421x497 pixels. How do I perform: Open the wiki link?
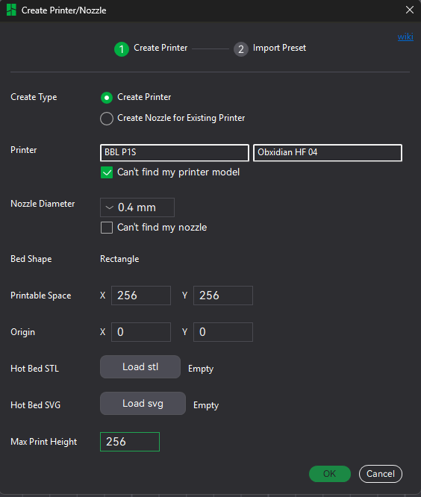point(405,37)
